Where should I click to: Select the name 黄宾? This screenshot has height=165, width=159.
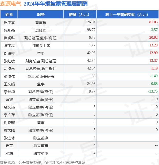point(9,99)
